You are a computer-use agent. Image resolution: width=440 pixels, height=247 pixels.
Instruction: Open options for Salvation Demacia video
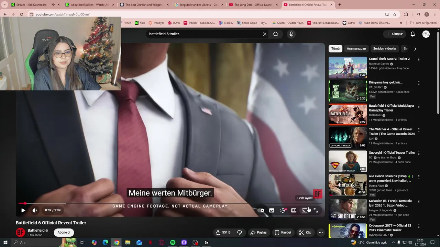[x=419, y=202]
